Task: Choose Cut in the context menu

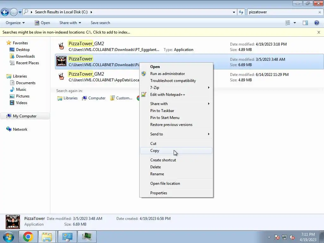Action: click(x=176, y=144)
